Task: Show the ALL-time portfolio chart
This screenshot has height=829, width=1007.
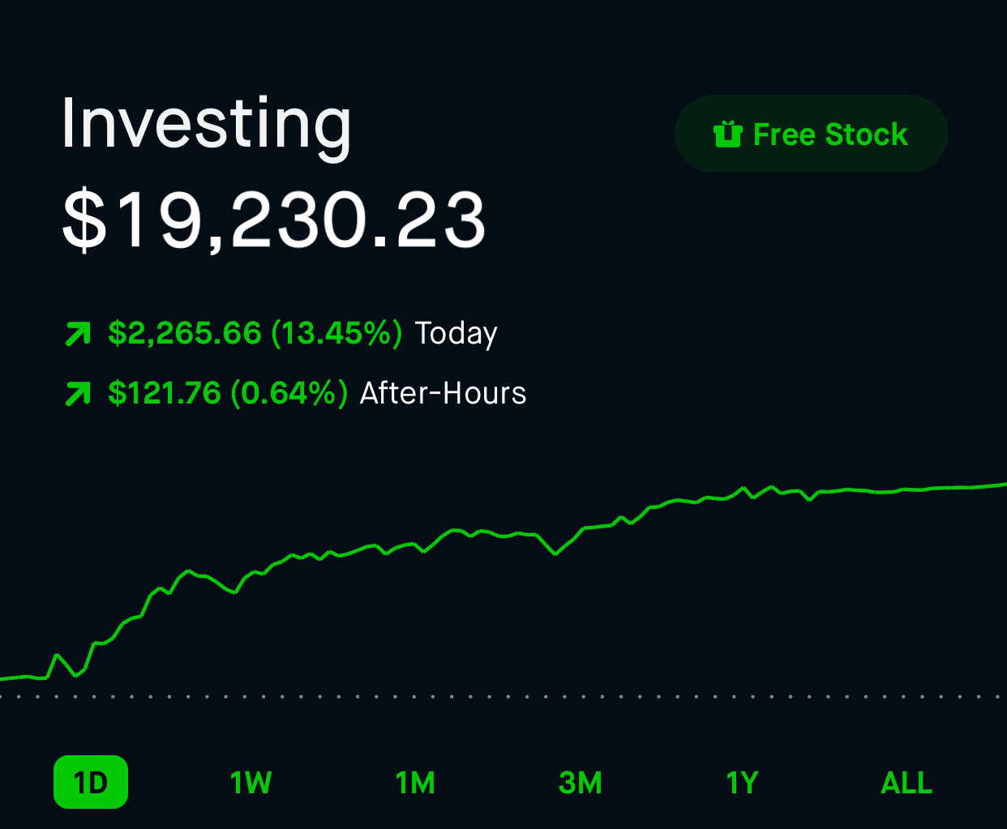Action: pyautogui.click(x=906, y=782)
